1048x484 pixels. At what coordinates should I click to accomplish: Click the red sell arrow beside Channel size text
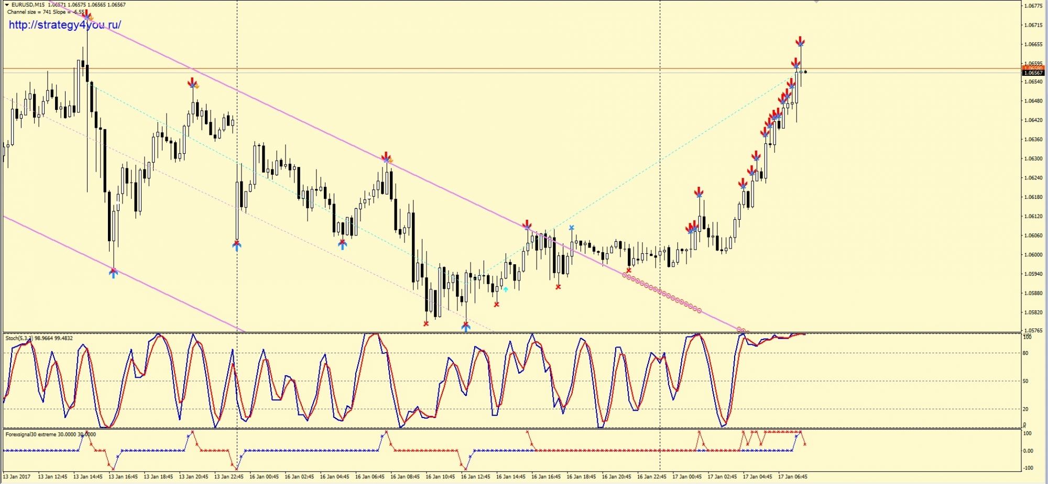[87, 16]
